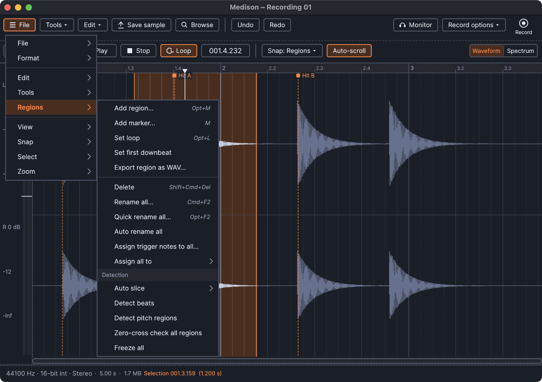Select Detect pitch regions

pyautogui.click(x=158, y=318)
